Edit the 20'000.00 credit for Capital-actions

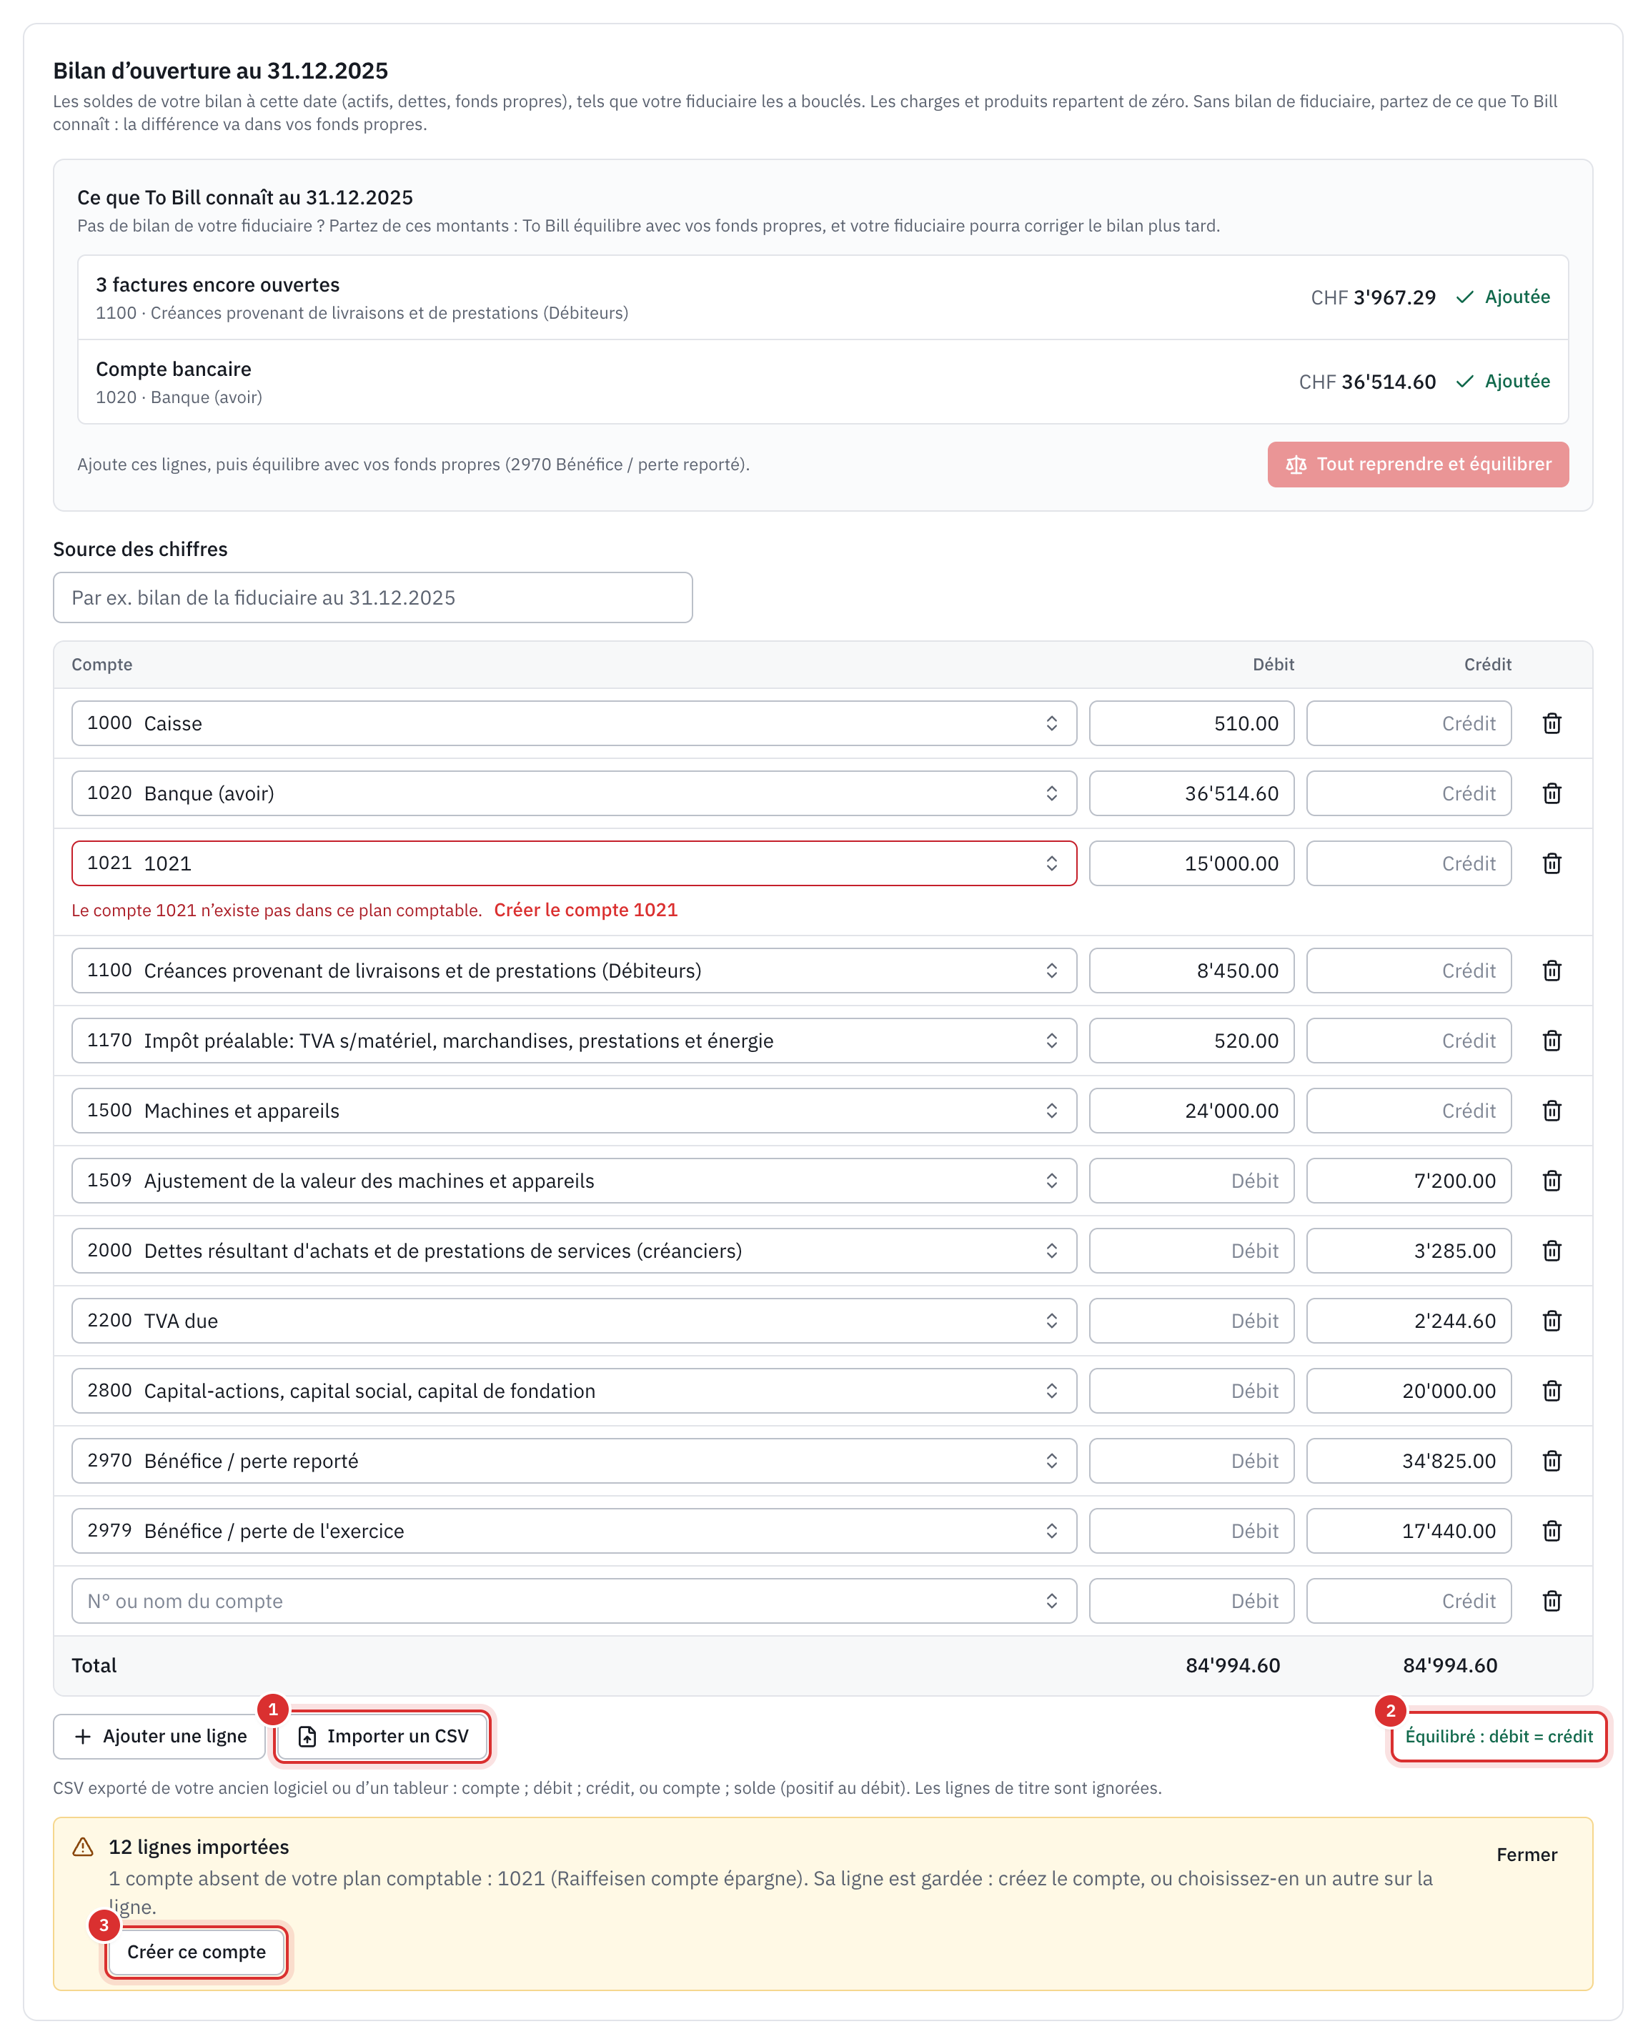[x=1409, y=1391]
